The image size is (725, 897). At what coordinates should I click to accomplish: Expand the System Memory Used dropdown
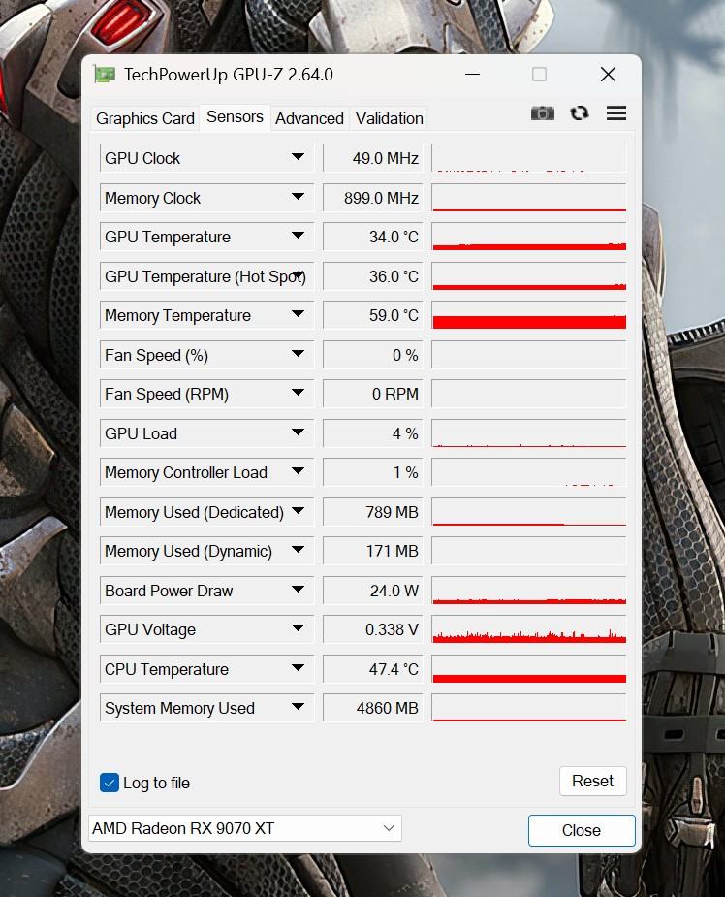[x=298, y=707]
